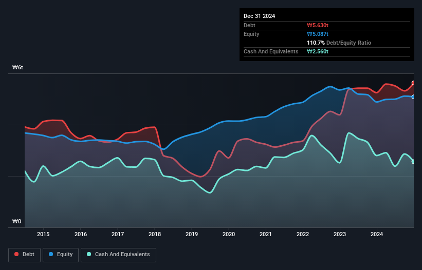422x270 pixels.
Task: Click the 2023 x-axis label
Action: [x=340, y=234]
